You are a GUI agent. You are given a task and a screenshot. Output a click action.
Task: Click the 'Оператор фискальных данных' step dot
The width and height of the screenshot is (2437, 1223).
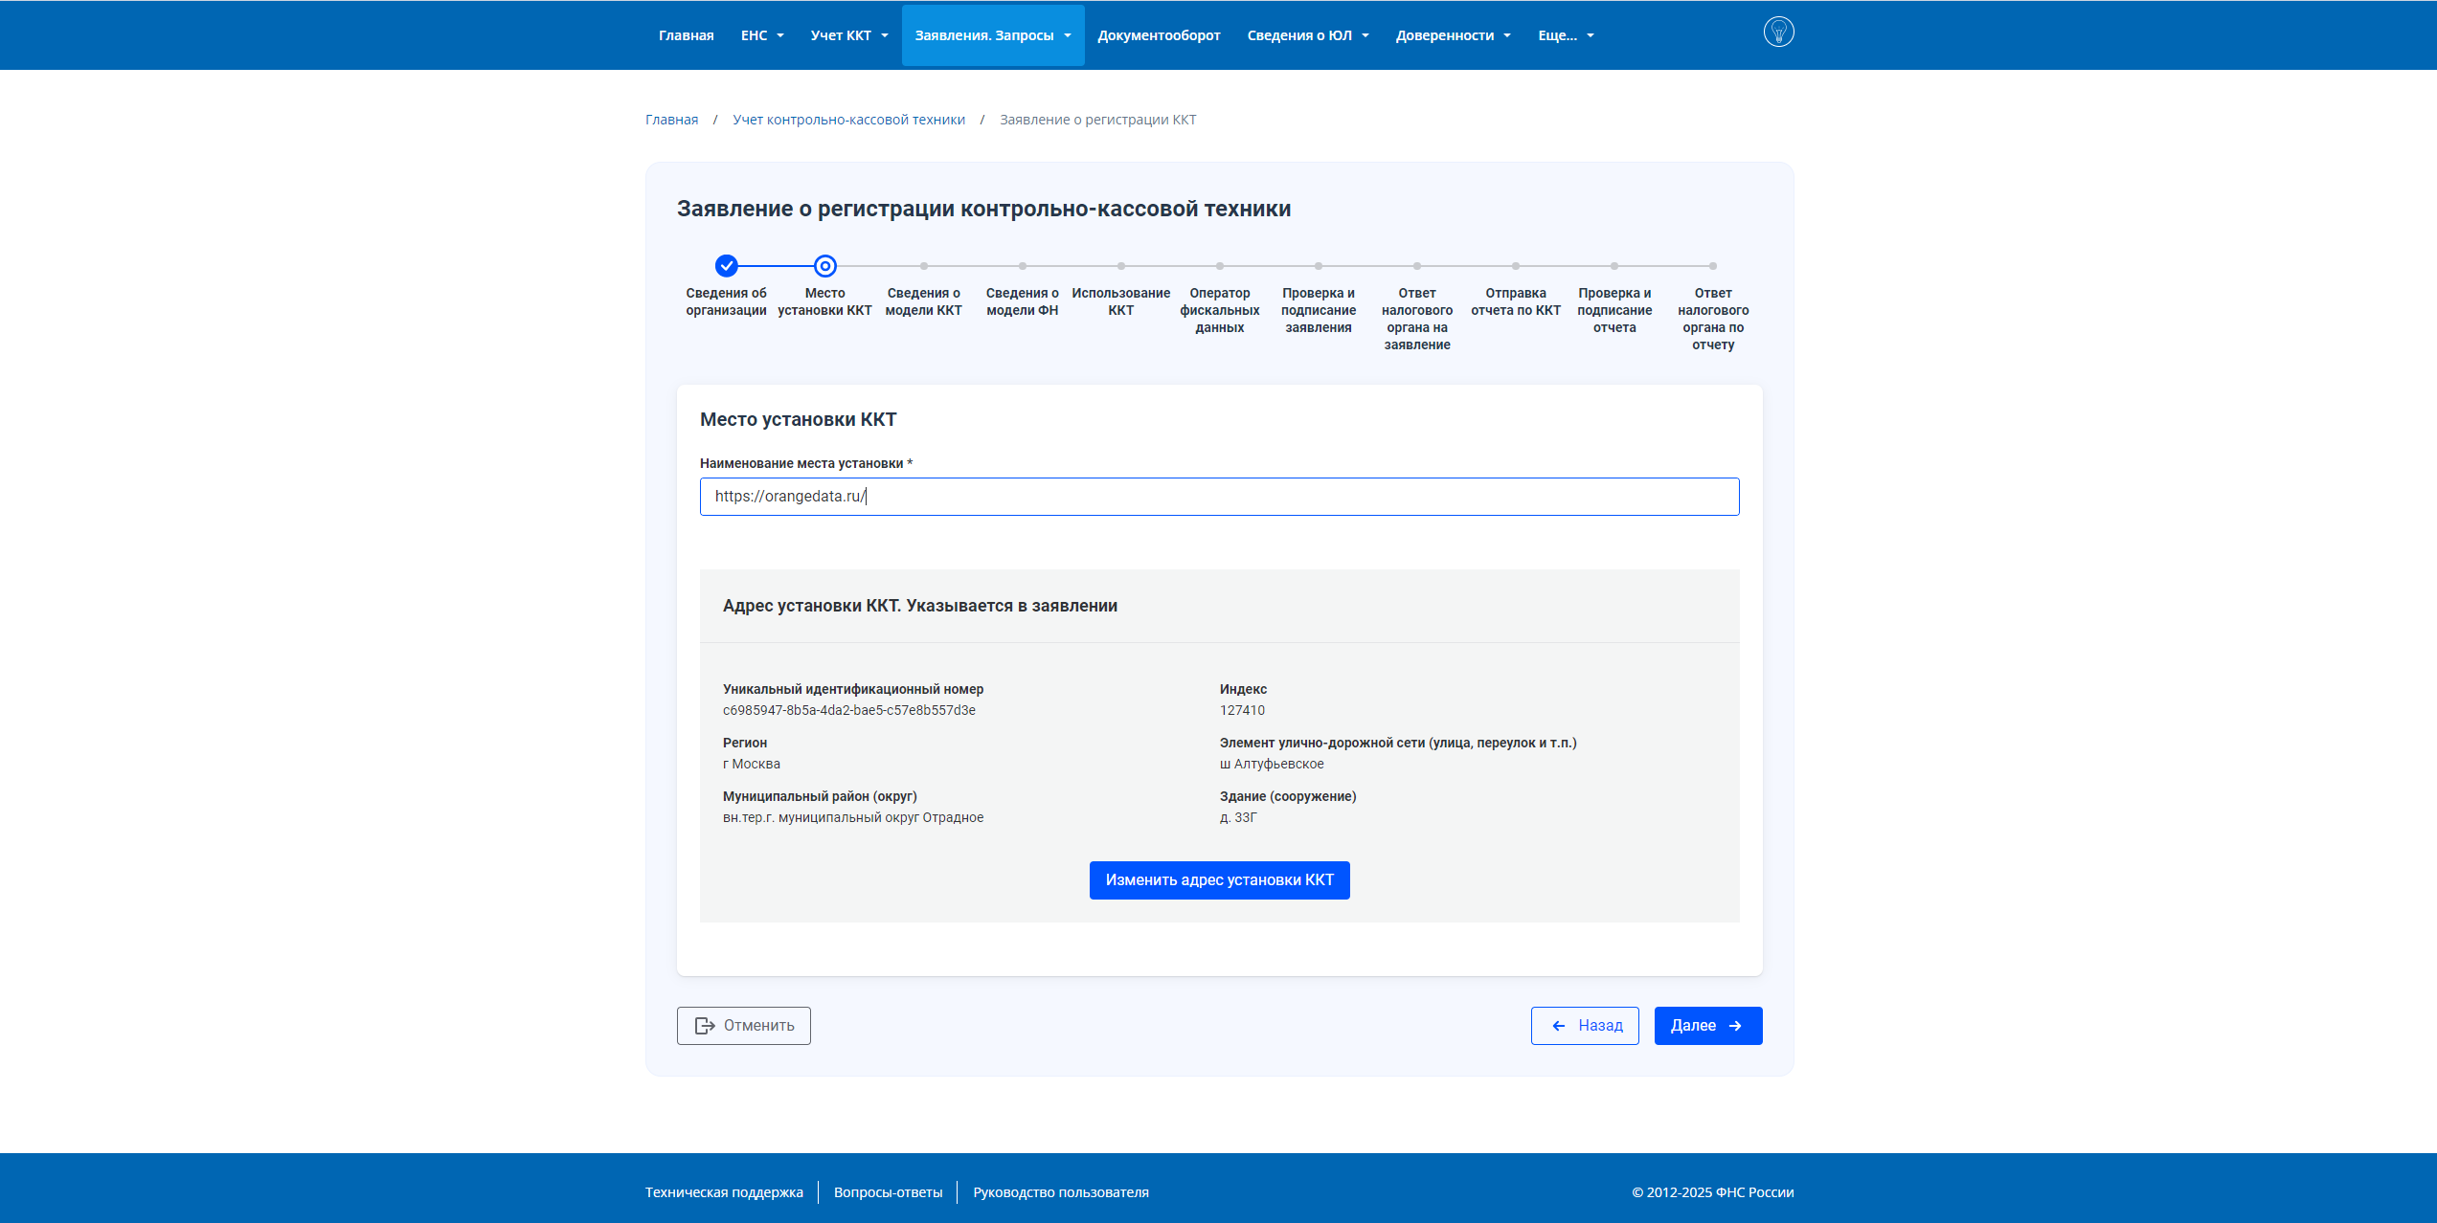1220,266
